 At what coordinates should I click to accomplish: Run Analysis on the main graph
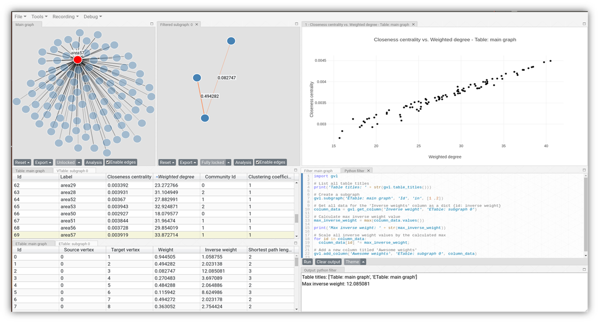coord(93,162)
